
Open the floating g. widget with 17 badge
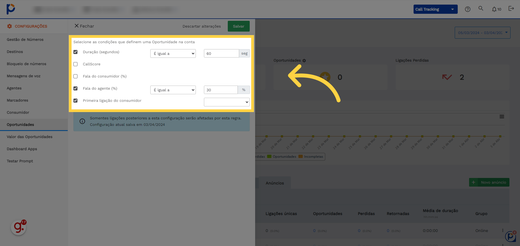click(18, 227)
